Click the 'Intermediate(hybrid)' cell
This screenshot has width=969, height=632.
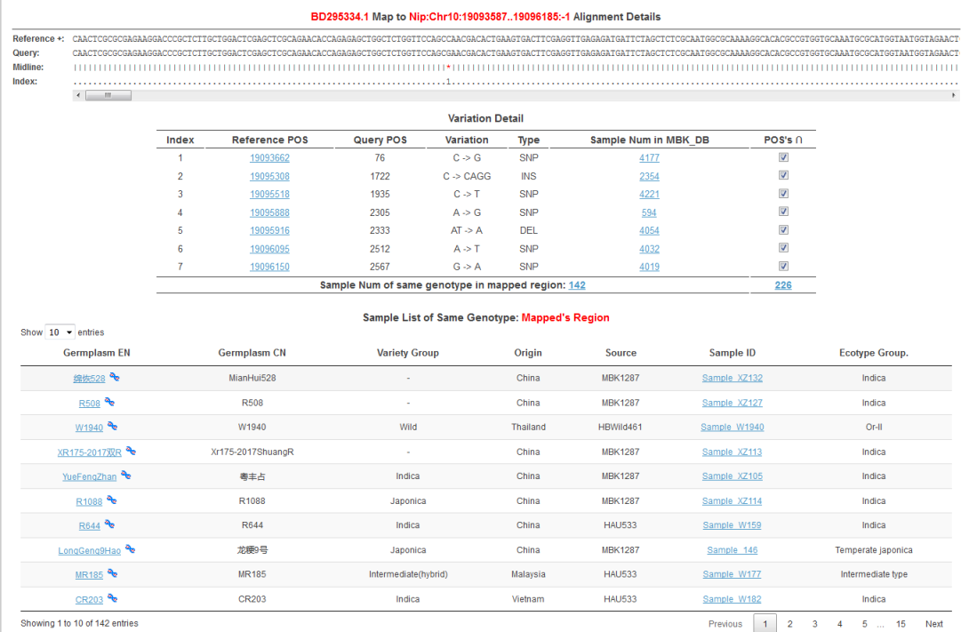[408, 574]
